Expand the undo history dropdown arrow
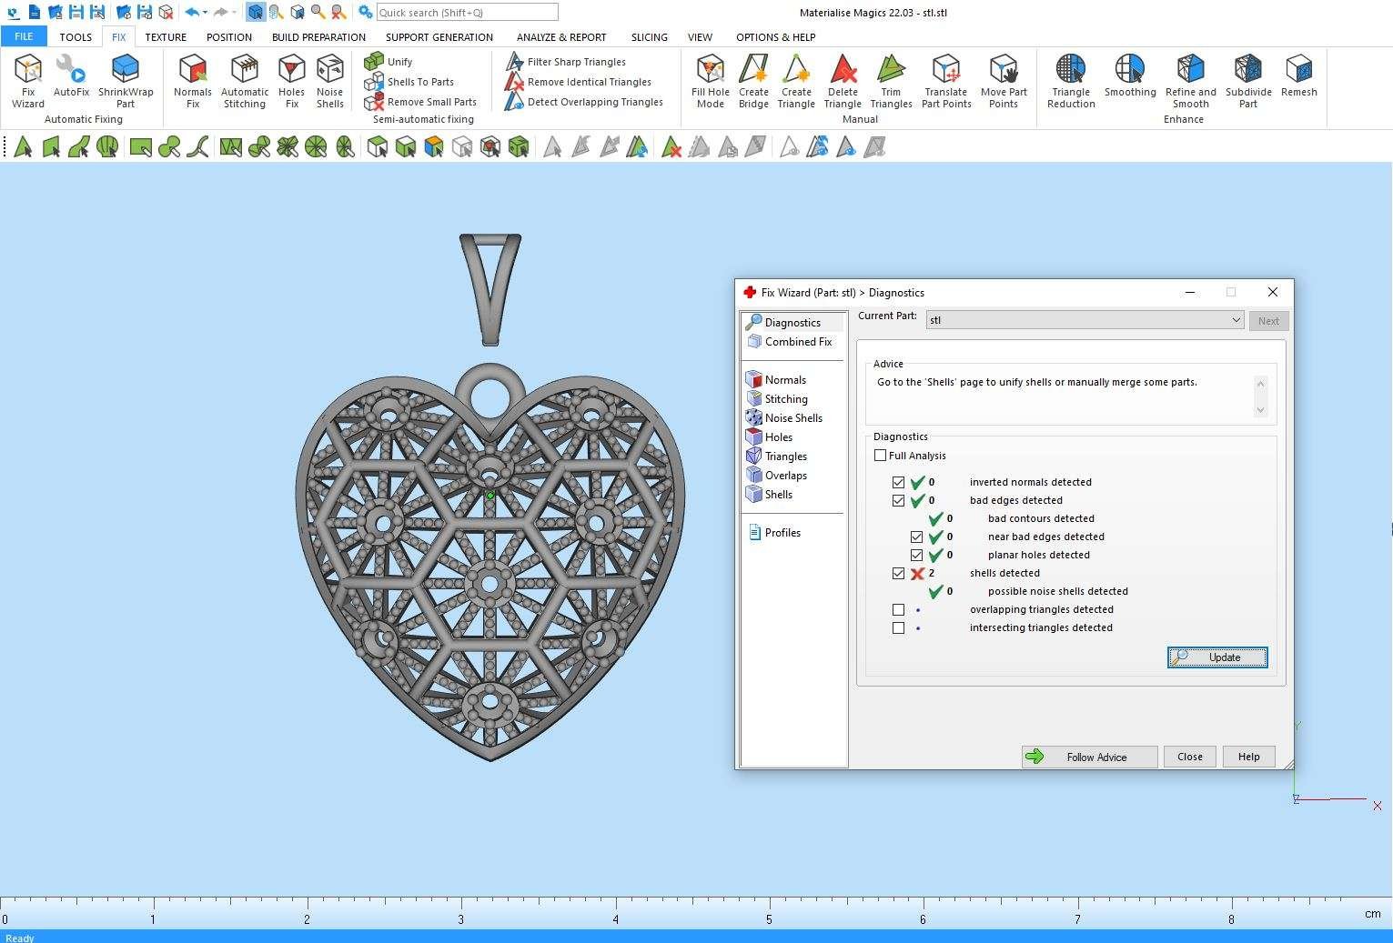 point(206,13)
